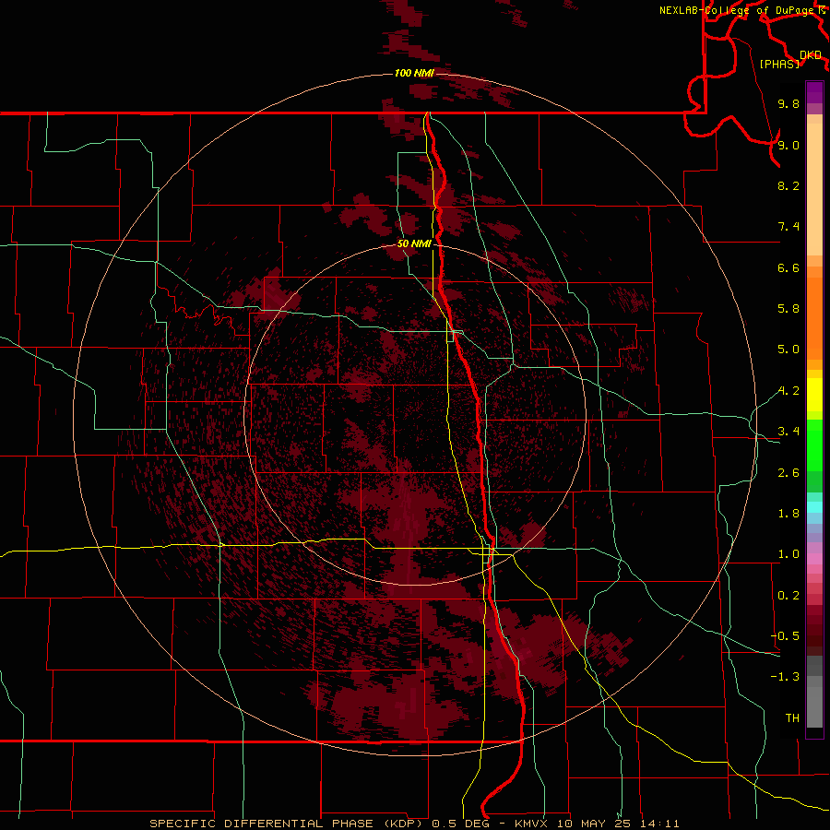Click the 2.6 scale value
This screenshot has height=830, width=830.
click(788, 473)
